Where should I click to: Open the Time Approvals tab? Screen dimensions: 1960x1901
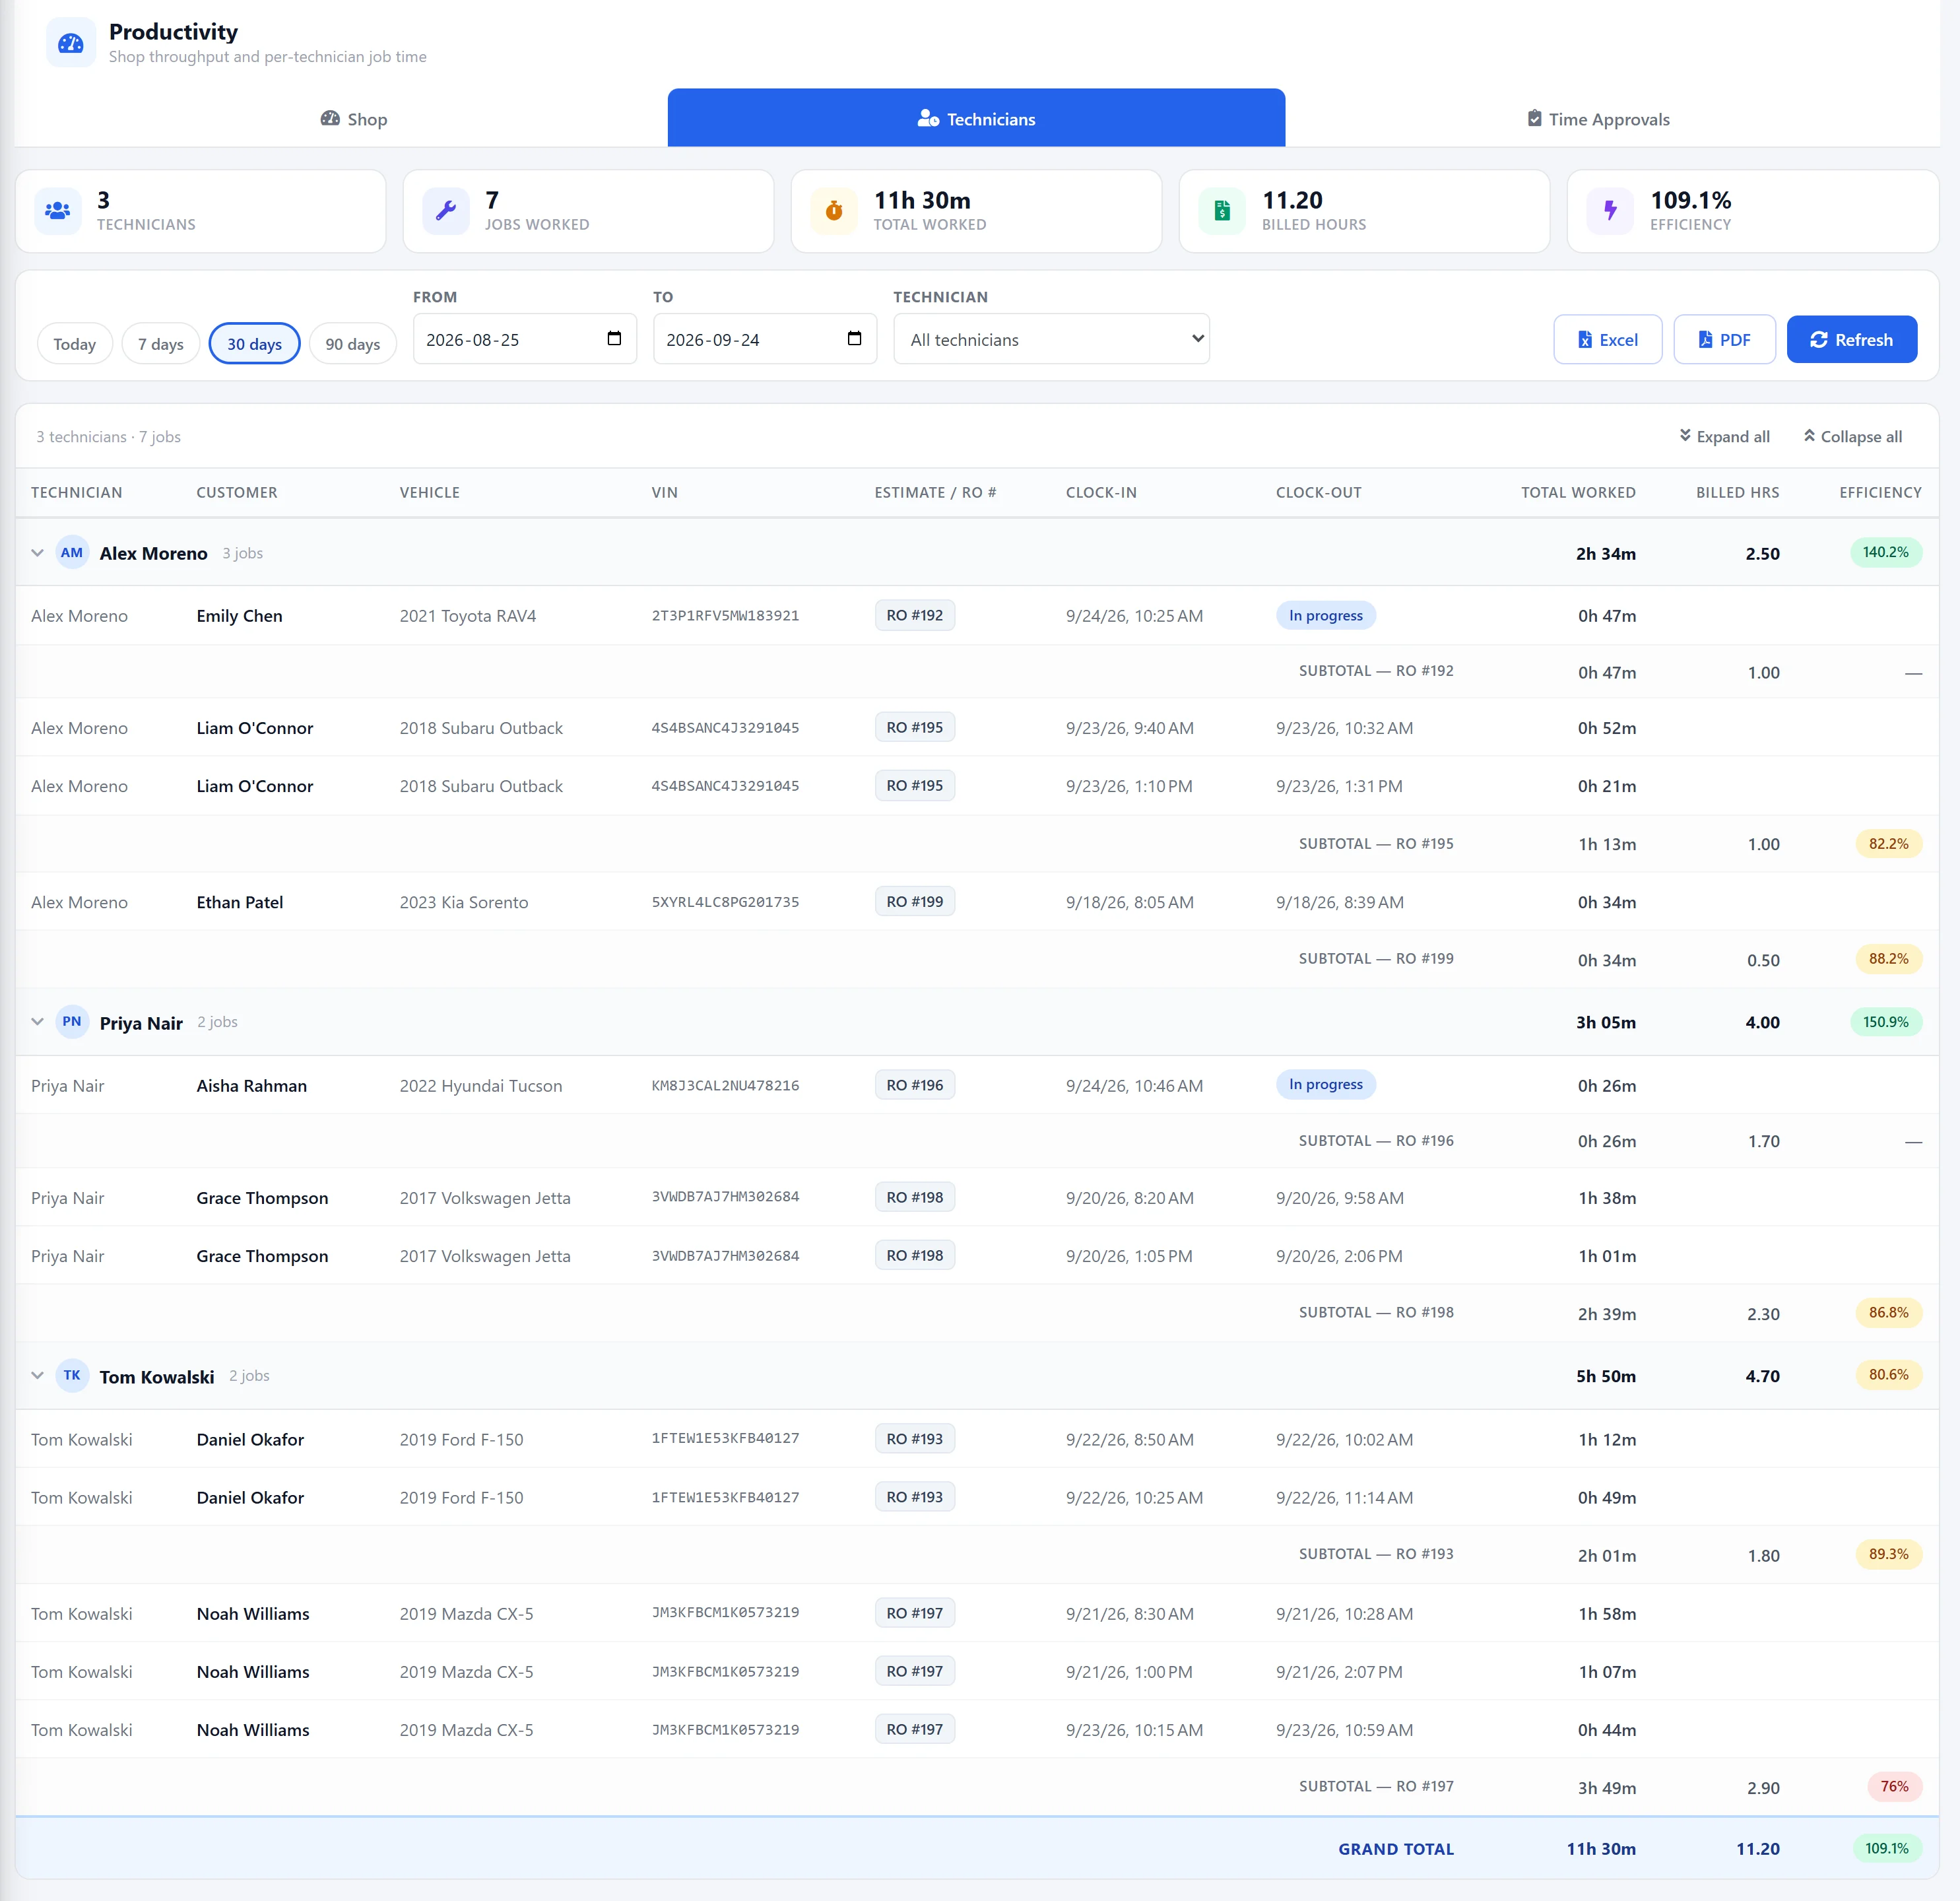pos(1598,119)
